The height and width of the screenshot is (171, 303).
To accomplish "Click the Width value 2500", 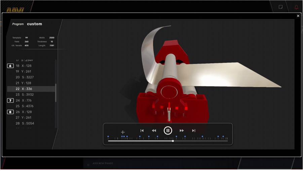I will click(51, 38).
